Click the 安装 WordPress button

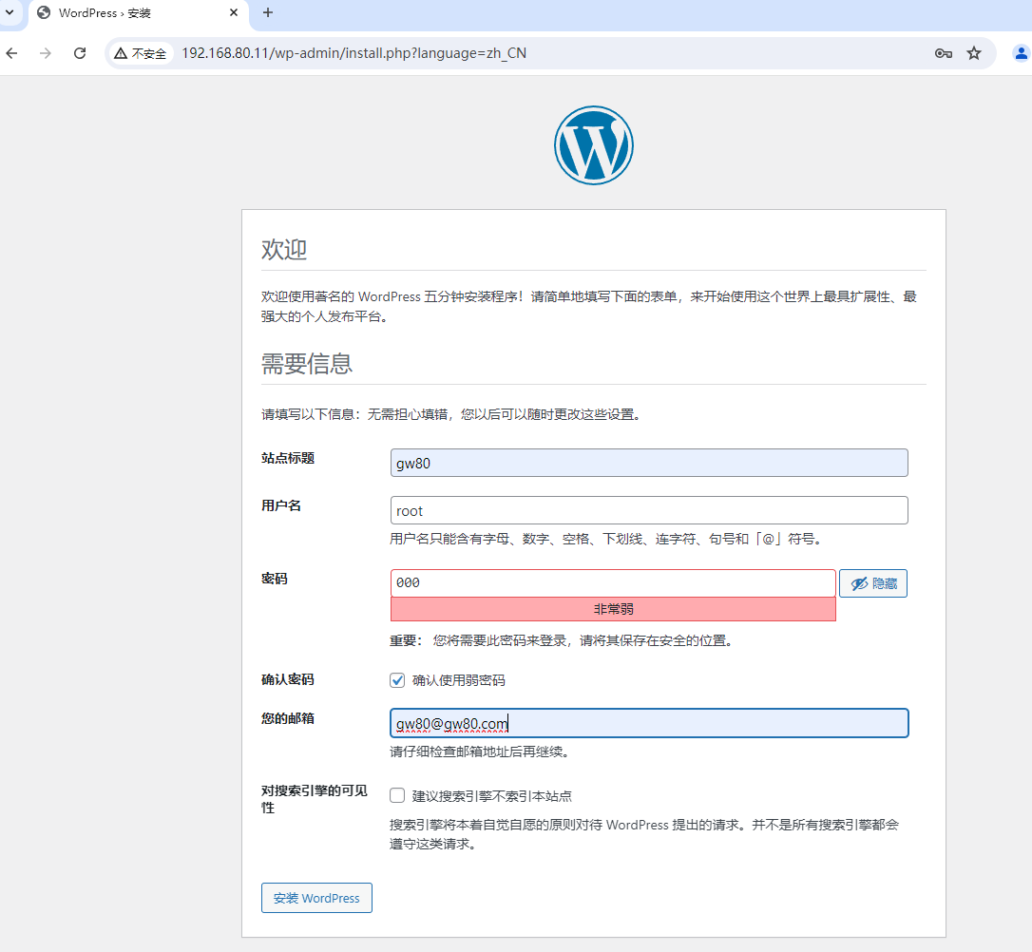pos(316,898)
